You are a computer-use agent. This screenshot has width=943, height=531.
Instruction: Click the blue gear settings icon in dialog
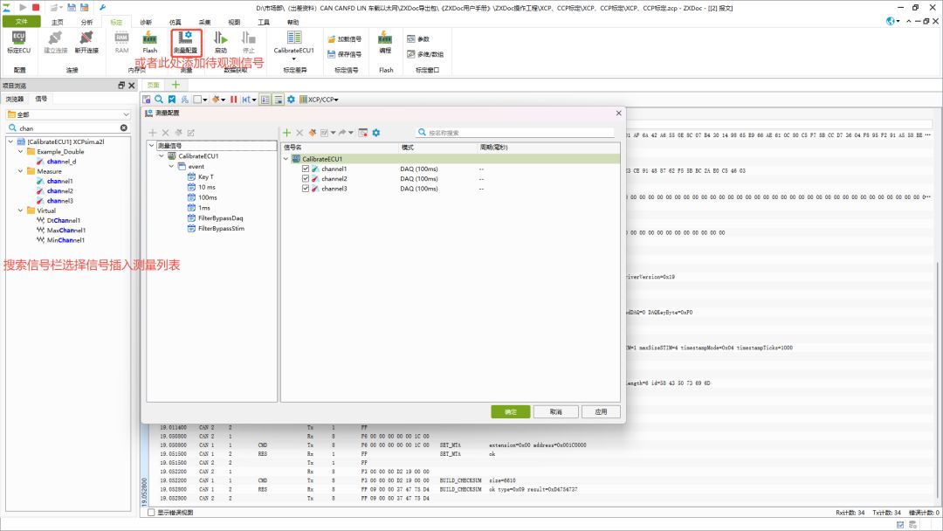click(375, 133)
